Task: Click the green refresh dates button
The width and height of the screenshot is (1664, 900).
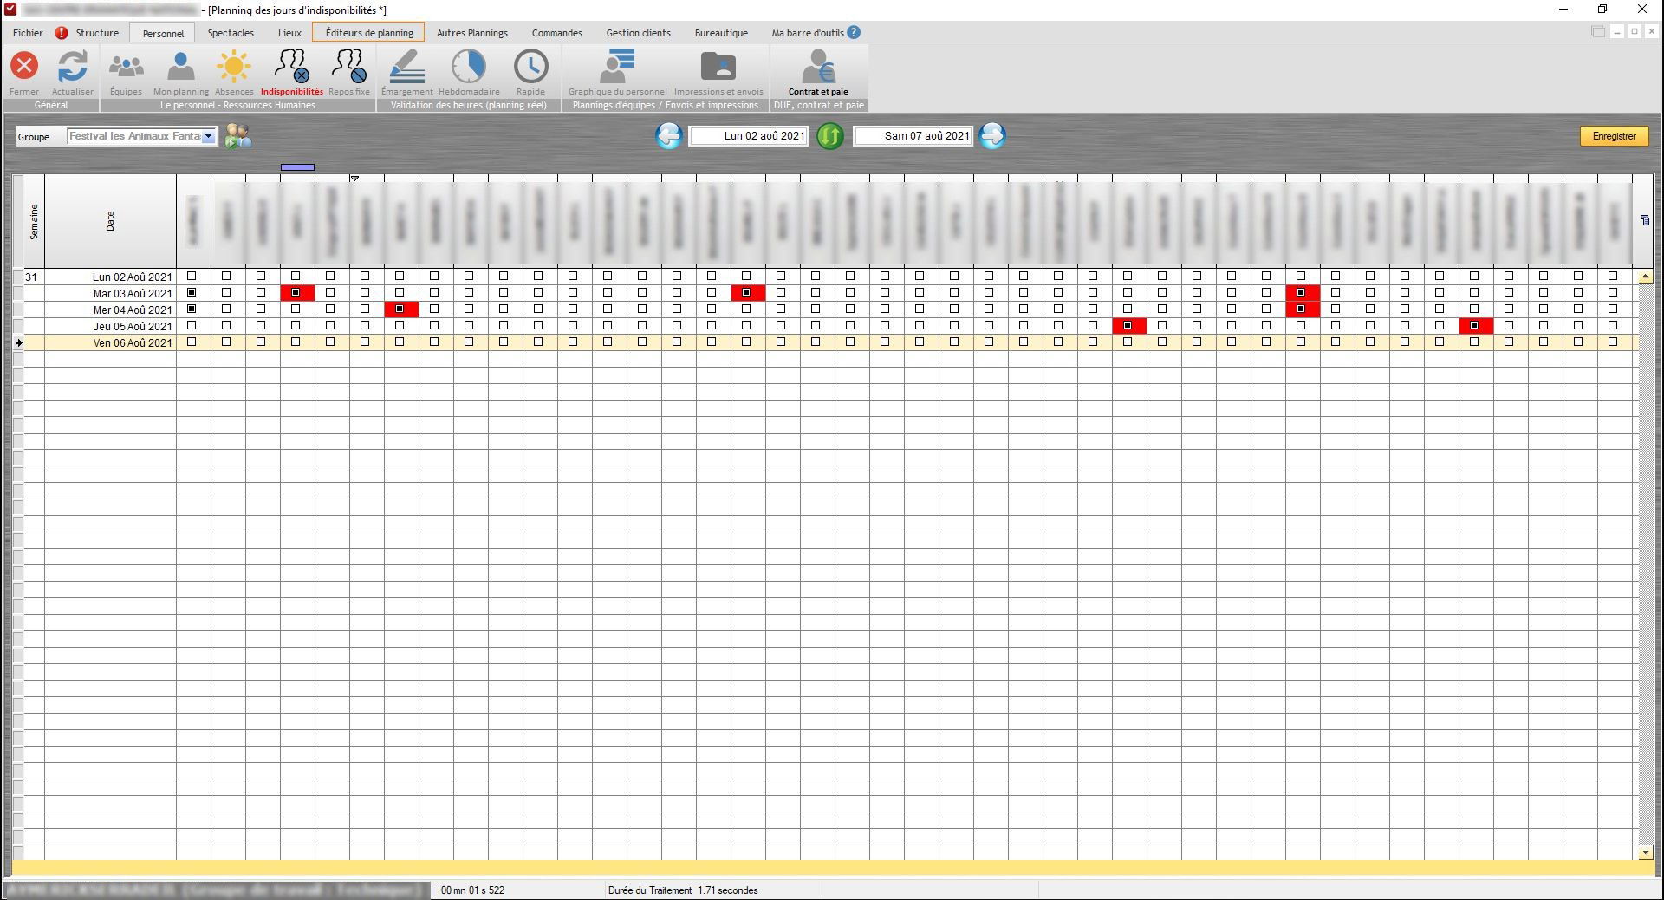Action: click(x=830, y=135)
